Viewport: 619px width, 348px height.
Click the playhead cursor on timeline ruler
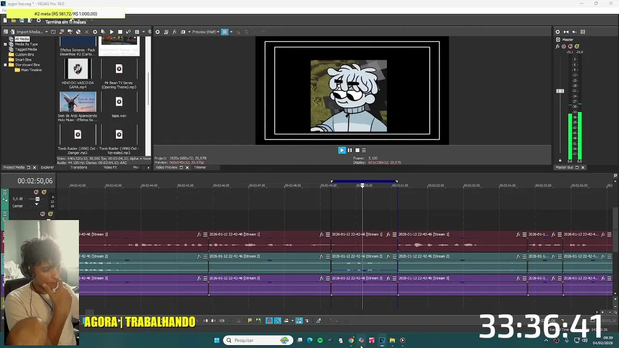(x=362, y=186)
